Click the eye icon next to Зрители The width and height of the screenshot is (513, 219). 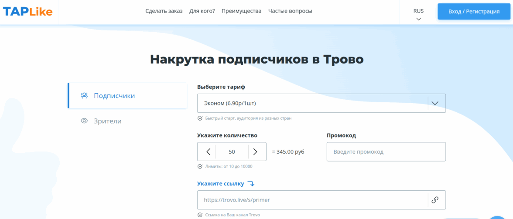point(85,121)
